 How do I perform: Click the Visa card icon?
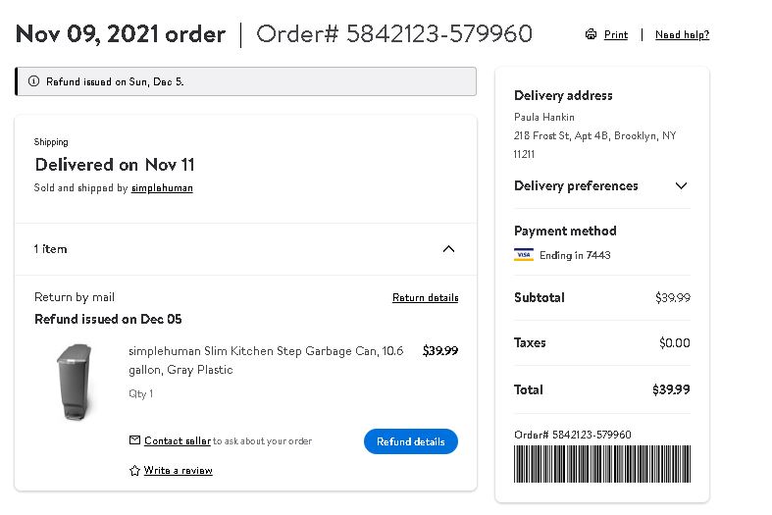[524, 254]
